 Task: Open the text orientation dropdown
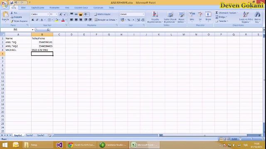click(x=86, y=14)
